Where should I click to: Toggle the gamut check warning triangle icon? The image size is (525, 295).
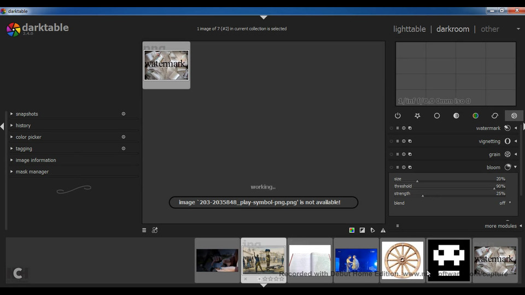[x=383, y=231]
